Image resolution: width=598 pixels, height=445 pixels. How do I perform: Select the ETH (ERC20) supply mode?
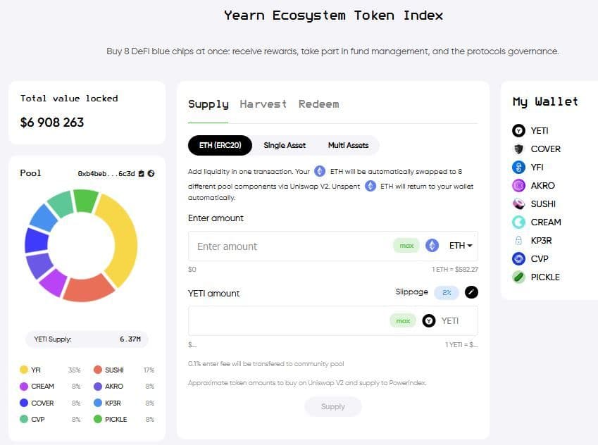[x=219, y=145]
